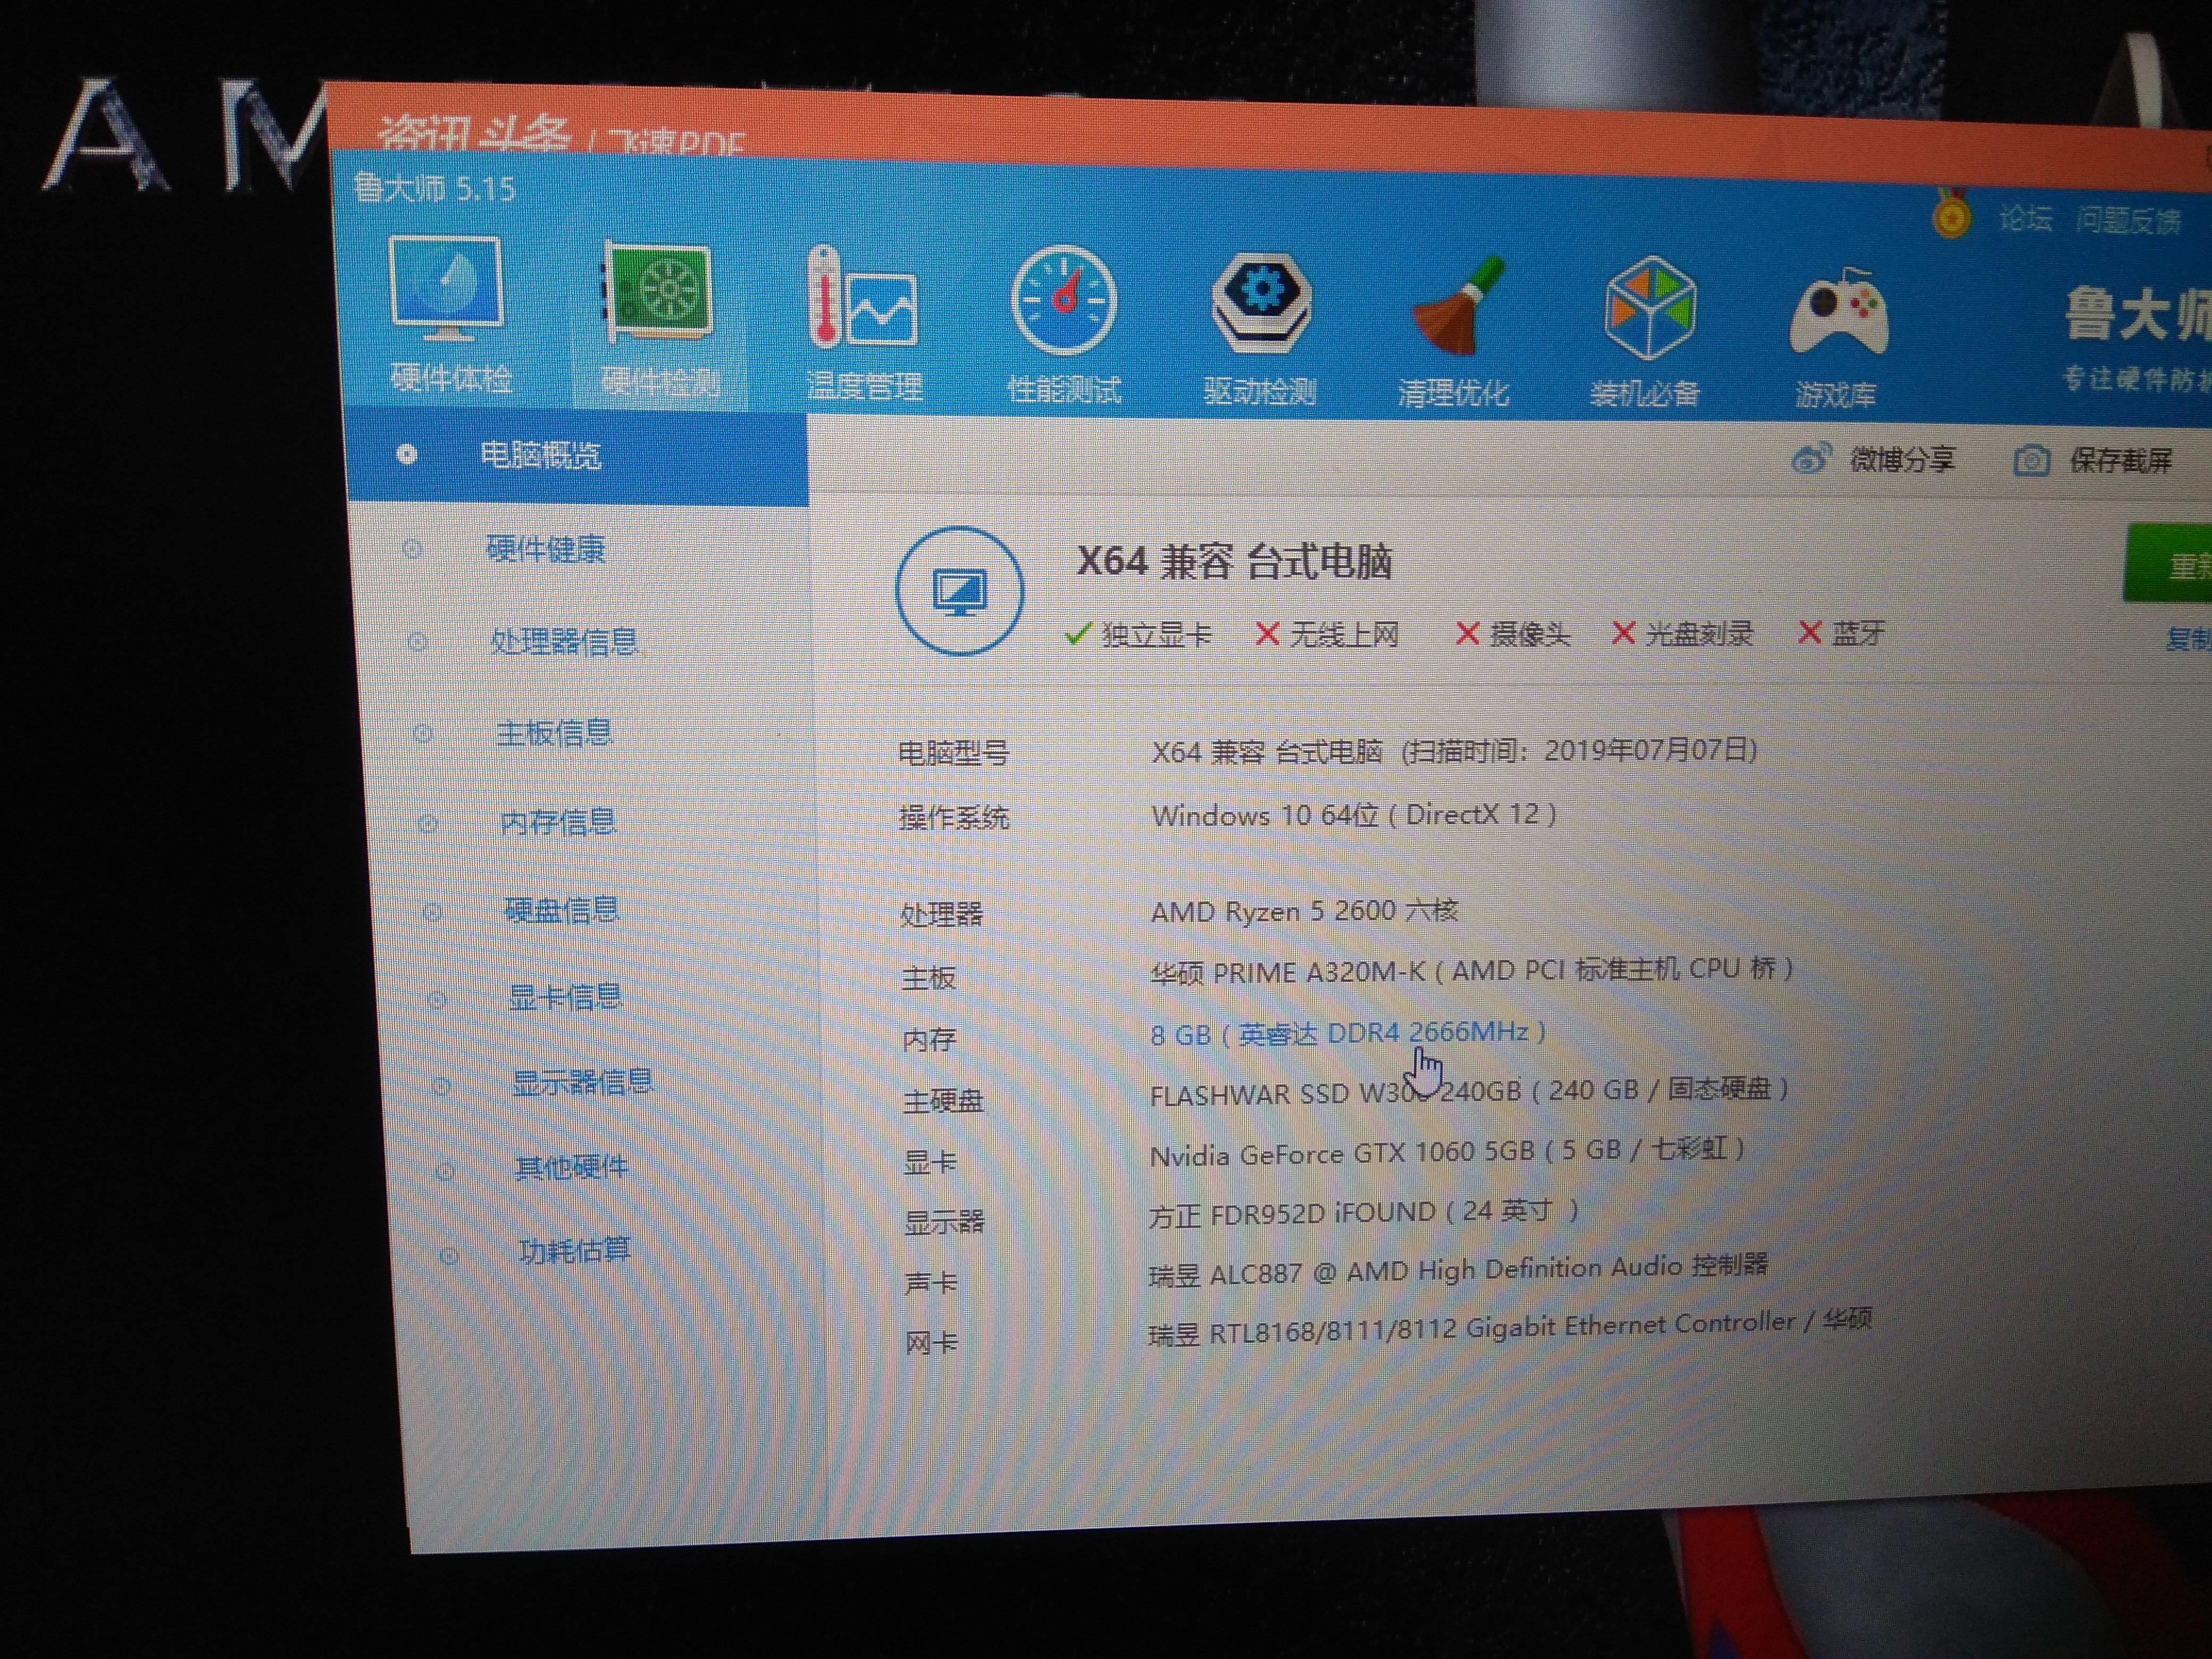Image resolution: width=2212 pixels, height=1659 pixels.
Task: Click the 光盘刻录 feature indicator
Action: pyautogui.click(x=1682, y=633)
